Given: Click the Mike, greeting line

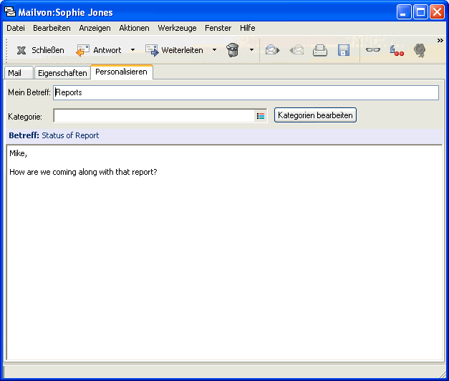Looking at the screenshot, I should (x=18, y=154).
